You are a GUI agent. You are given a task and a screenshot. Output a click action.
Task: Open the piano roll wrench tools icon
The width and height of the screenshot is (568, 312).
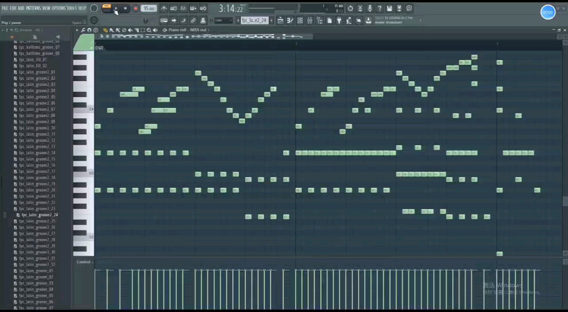pos(83,30)
